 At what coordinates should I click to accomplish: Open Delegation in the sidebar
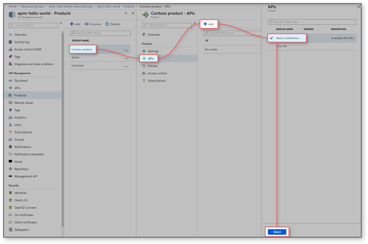pos(22,230)
